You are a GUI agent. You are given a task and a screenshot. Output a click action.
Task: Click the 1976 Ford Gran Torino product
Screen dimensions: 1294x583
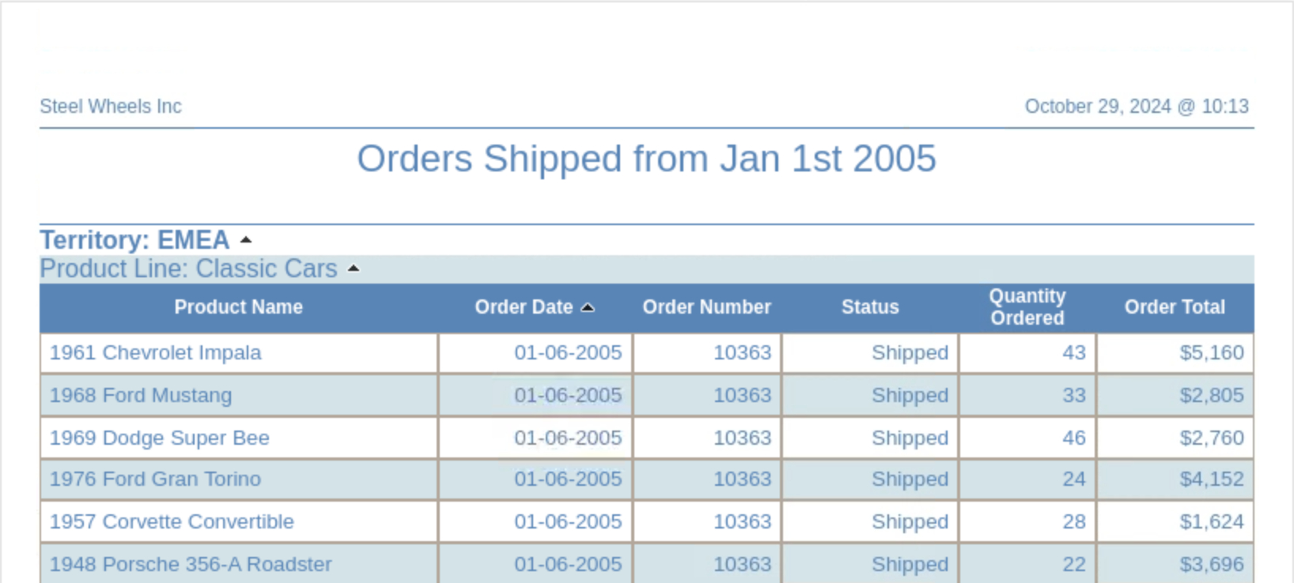[x=155, y=480]
